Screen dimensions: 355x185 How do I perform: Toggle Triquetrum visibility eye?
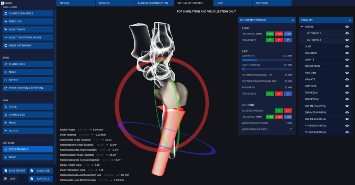click(x=347, y=66)
